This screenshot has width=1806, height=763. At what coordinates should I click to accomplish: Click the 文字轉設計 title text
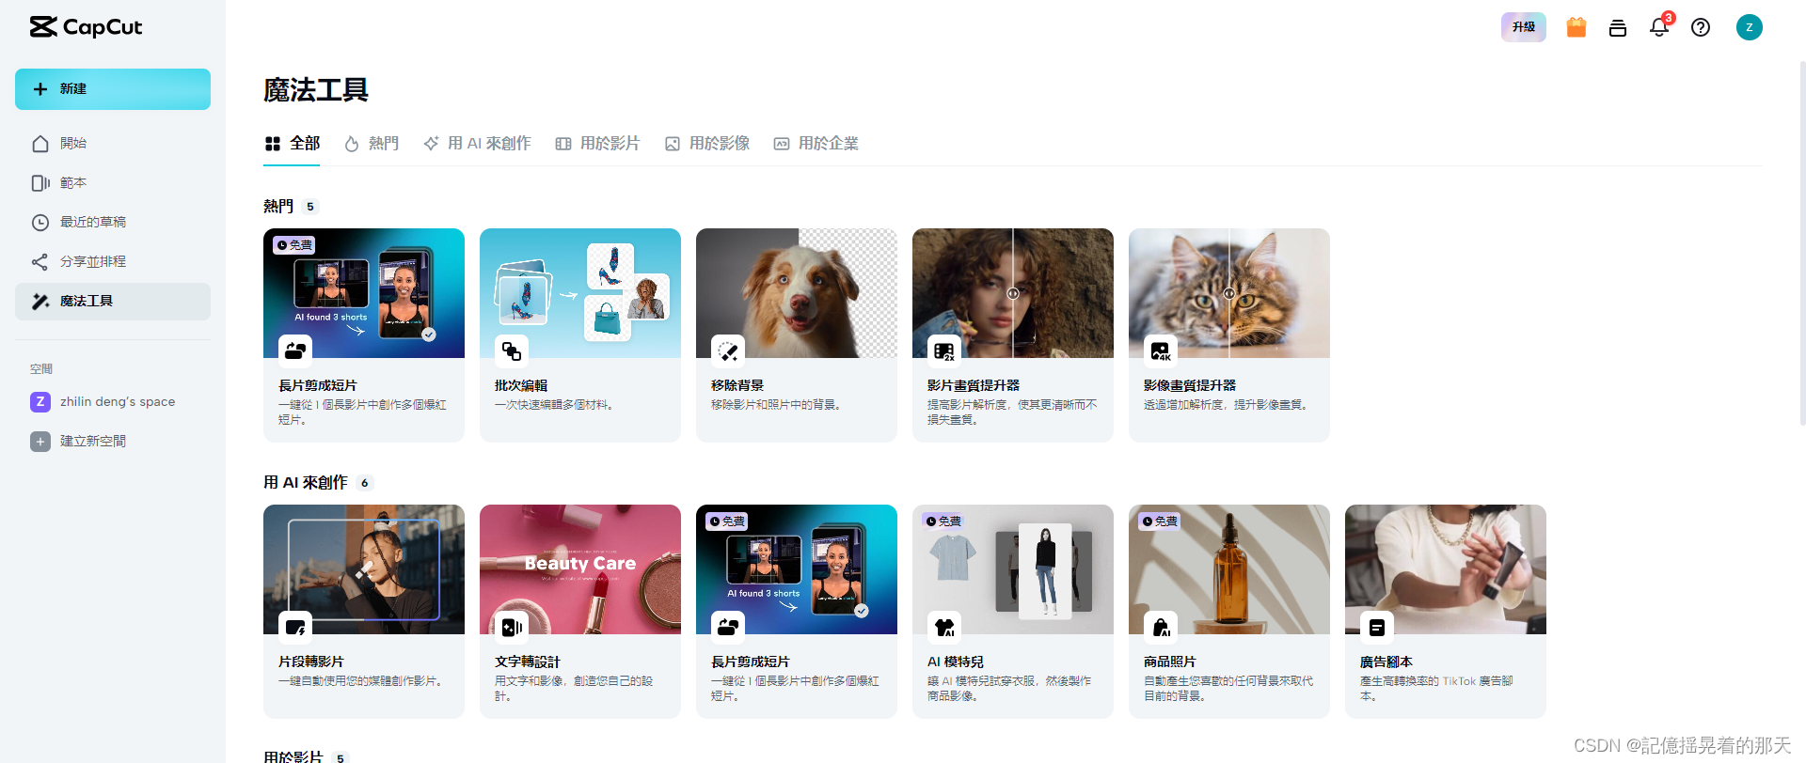point(528,662)
